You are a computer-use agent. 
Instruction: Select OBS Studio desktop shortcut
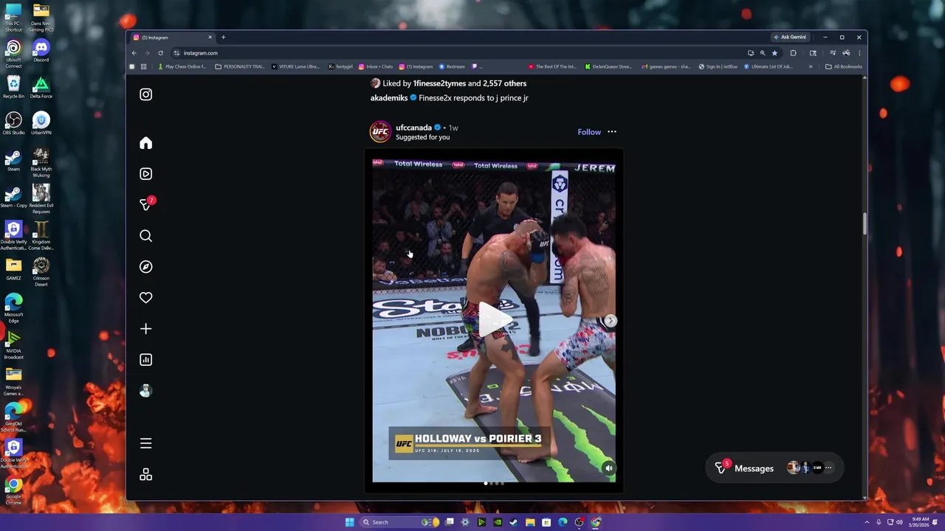[13, 123]
